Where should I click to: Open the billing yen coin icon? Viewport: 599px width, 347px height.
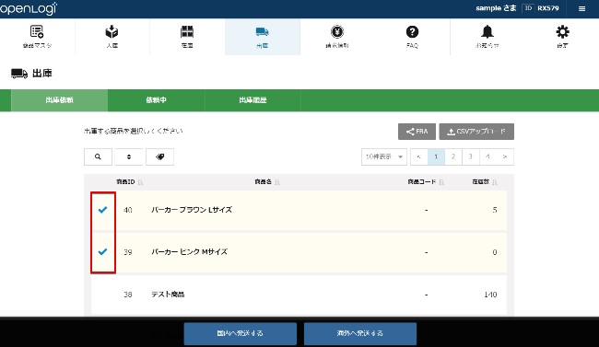click(337, 31)
